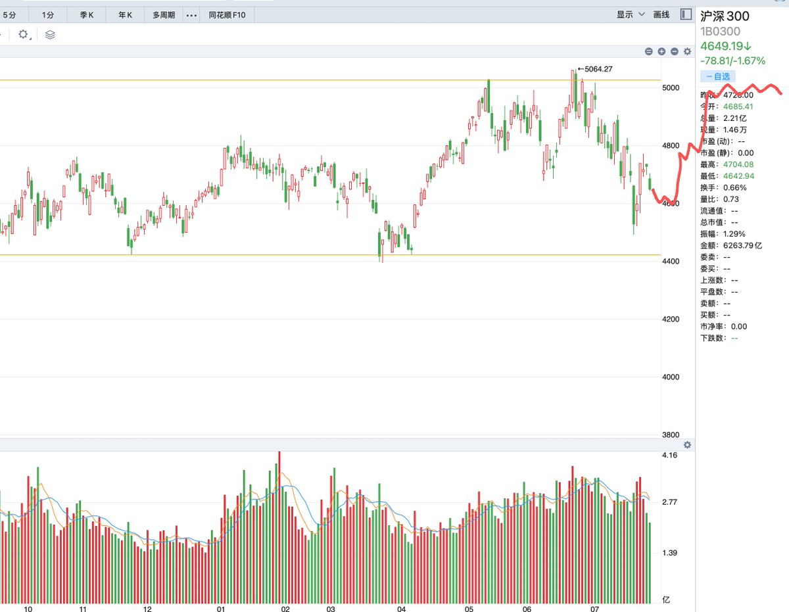Viewport: 789px width, 612px height.
Task: Click the 下跌数 row
Action: click(719, 338)
